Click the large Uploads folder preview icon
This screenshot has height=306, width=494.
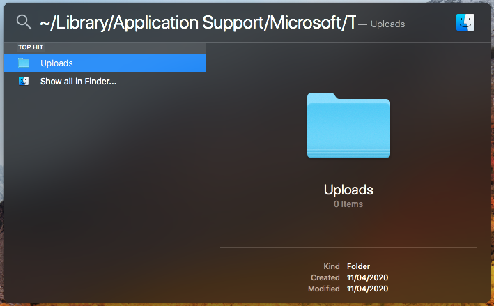tap(348, 126)
